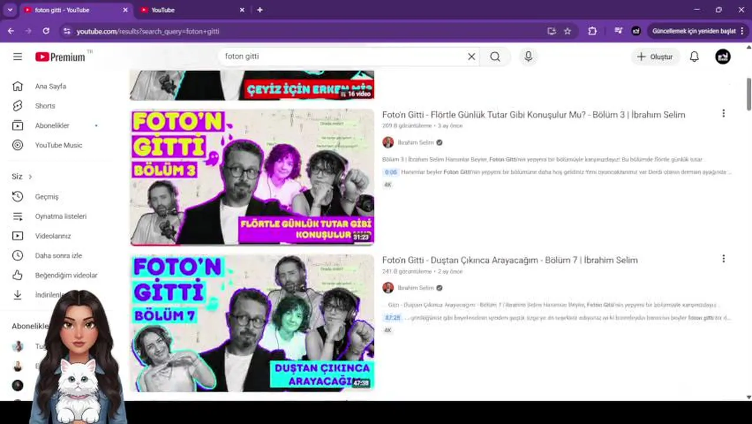Open the account avatar menu
Screen dimensions: 752x424
[x=723, y=57]
